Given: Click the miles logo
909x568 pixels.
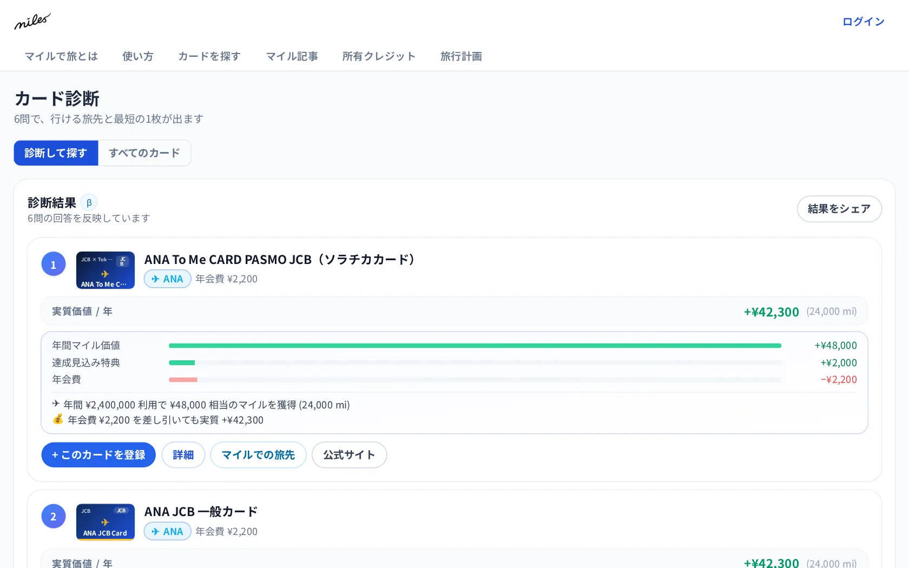Looking at the screenshot, I should 32,21.
